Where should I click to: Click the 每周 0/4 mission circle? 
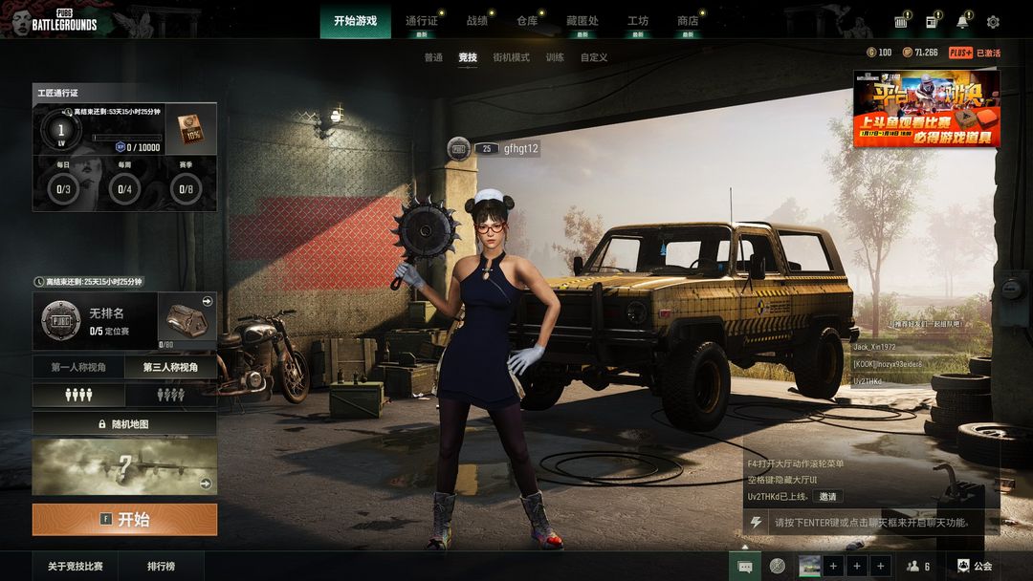124,189
